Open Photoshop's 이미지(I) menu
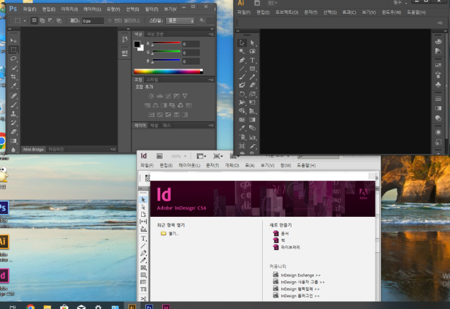This screenshot has height=309, width=450. click(69, 9)
